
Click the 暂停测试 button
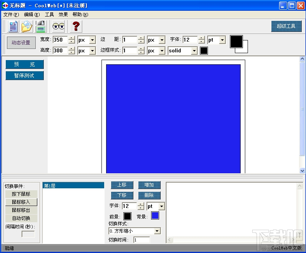[25, 75]
